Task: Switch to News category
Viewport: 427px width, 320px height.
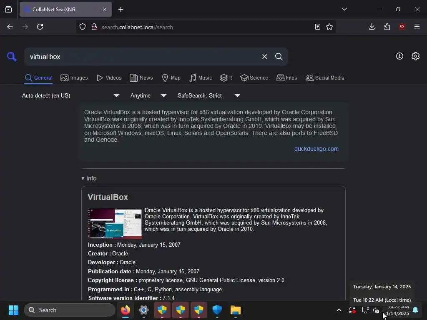Action: (141, 78)
